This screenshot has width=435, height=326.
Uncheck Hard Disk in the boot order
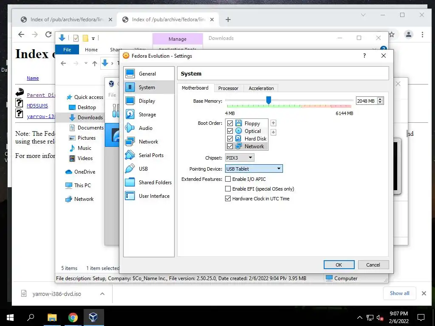(230, 138)
